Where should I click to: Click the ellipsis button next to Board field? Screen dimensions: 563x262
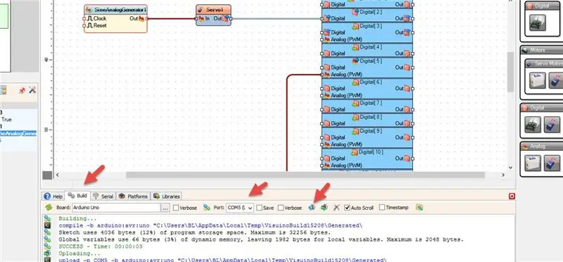click(165, 208)
